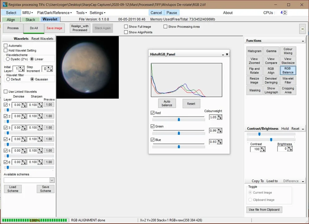Open the Denoise/Deringing function
Image resolution: width=309 pixels, height=224 pixels.
[x=271, y=80]
